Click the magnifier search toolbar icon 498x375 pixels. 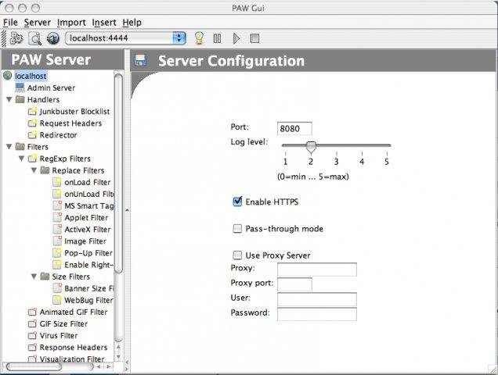click(x=35, y=38)
